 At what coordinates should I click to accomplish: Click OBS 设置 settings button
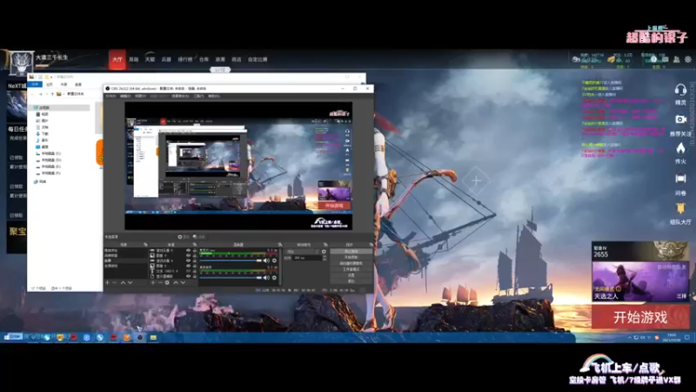351,275
